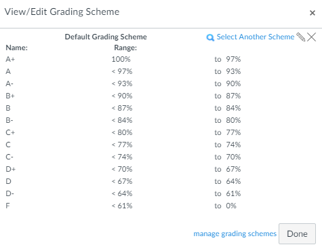
Task: Close the View/Edit Grading Scheme dialog
Action: [x=313, y=13]
